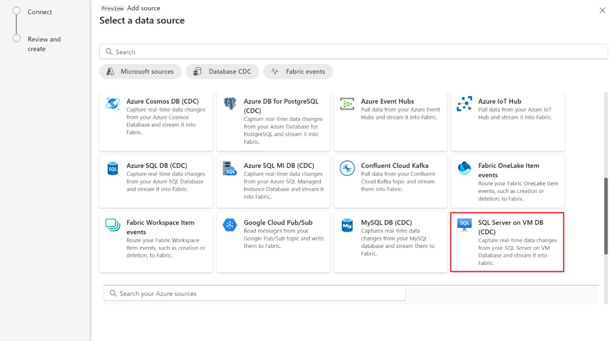Toggle the Fabric events filter

(x=298, y=71)
